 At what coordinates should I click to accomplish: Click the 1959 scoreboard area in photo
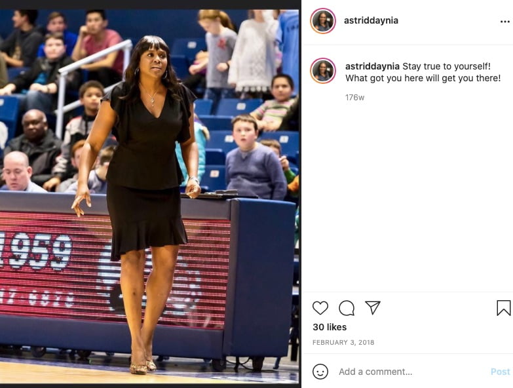36,252
